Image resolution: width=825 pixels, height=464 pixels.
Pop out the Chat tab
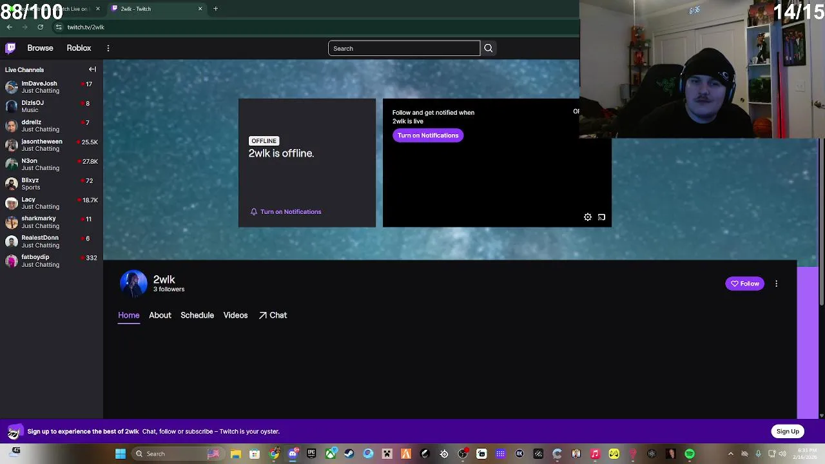pos(273,315)
